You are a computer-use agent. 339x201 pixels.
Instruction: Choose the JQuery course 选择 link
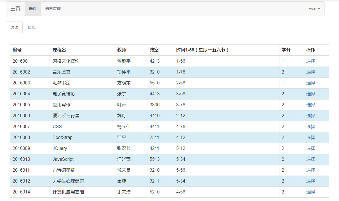[x=311, y=148]
